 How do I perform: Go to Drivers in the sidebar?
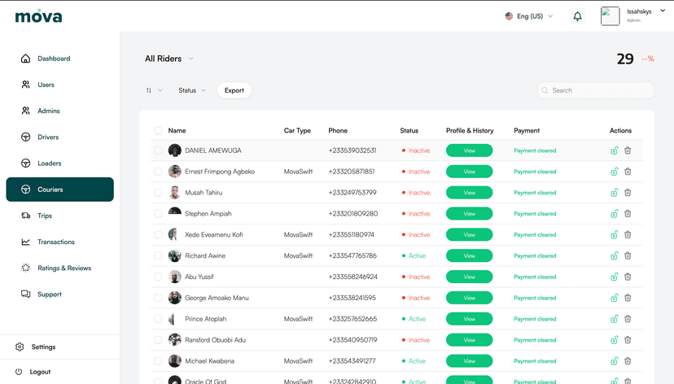pyautogui.click(x=48, y=137)
